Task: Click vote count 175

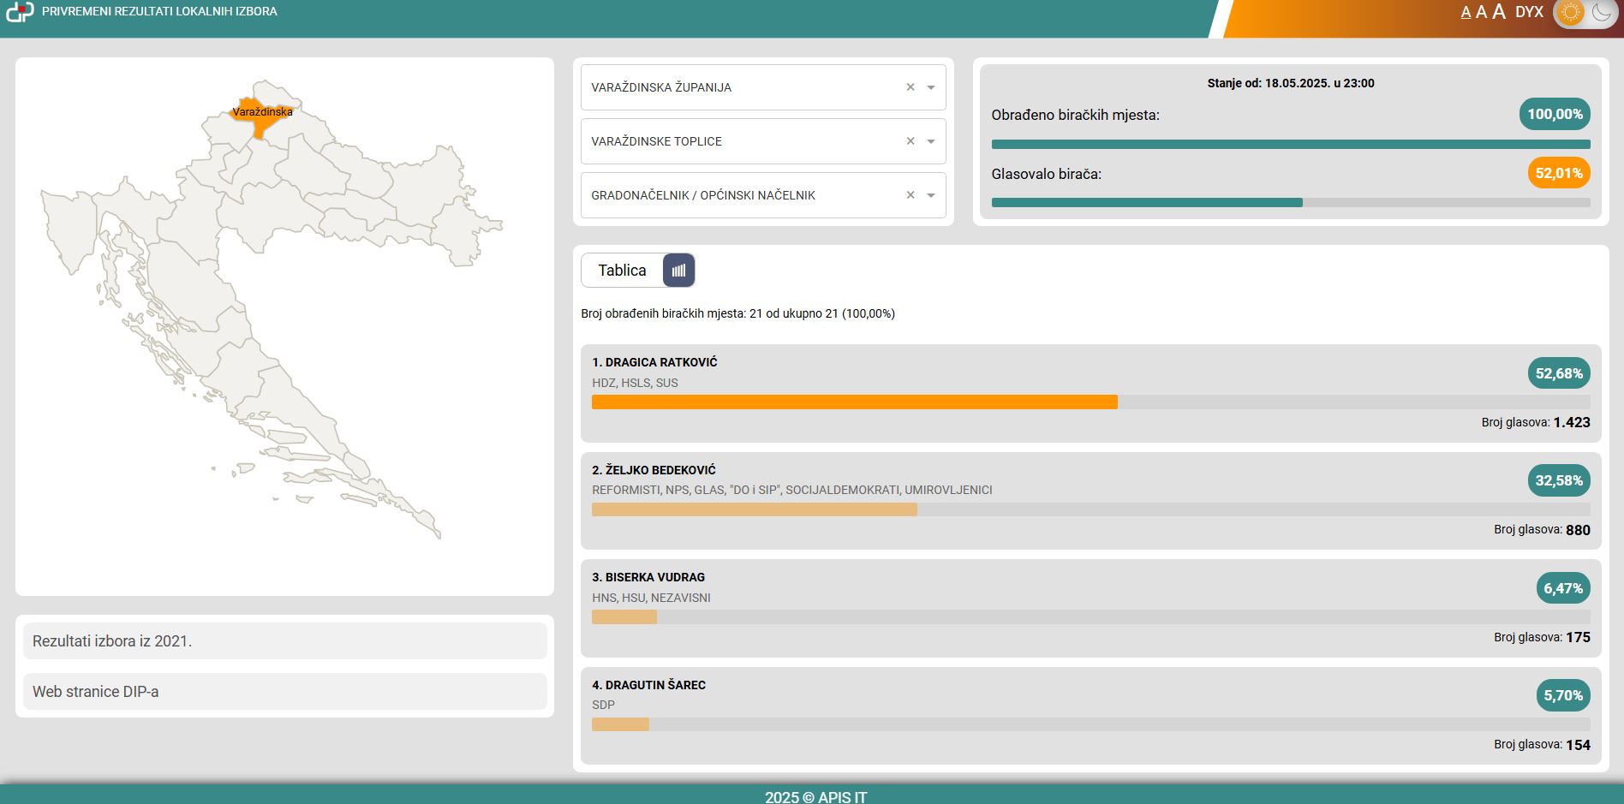Action: click(x=1578, y=637)
